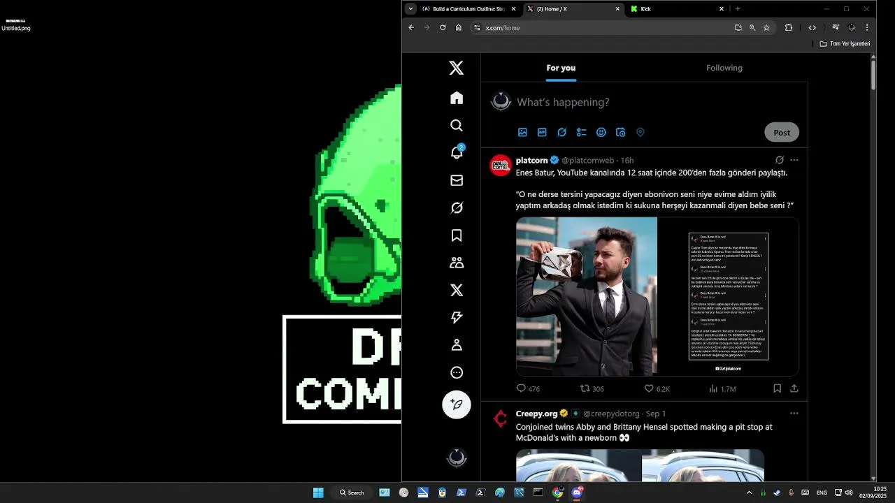Reply to platcom post with 476 comments
Image resolution: width=895 pixels, height=503 pixels.
click(528, 388)
